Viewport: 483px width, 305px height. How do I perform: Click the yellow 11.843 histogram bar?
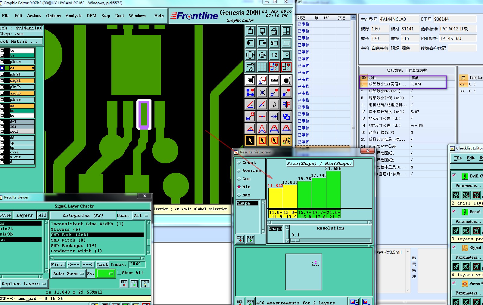click(276, 198)
